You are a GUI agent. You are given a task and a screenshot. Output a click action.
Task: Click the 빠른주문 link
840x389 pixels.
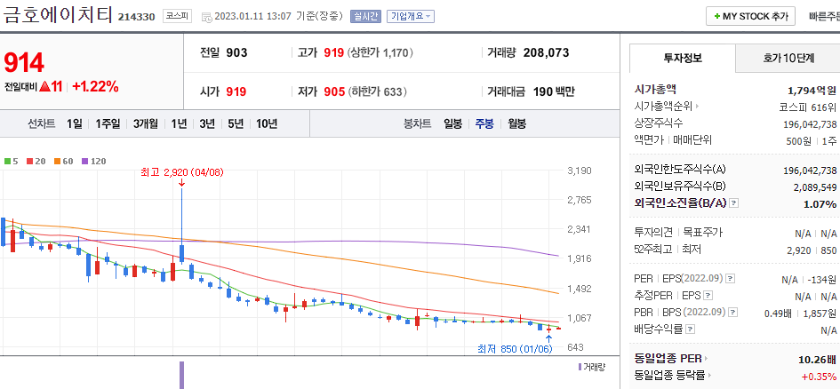[824, 17]
